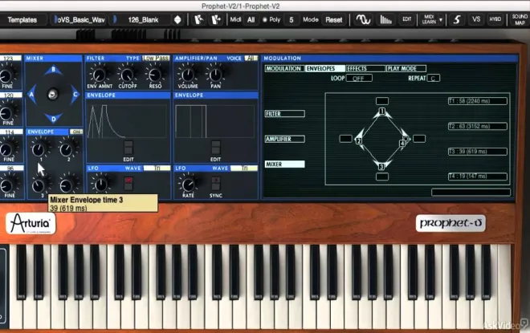Click the filter CUTOFF knob
The image size is (530, 333).
coord(127,75)
